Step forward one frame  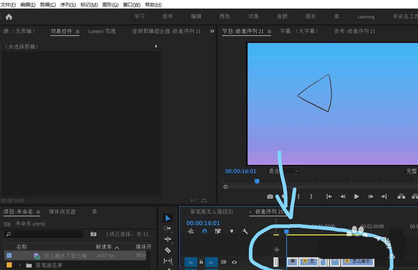click(x=371, y=197)
